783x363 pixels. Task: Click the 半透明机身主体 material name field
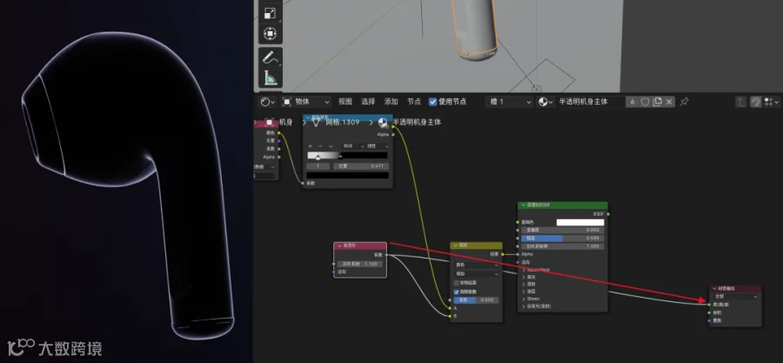click(591, 102)
